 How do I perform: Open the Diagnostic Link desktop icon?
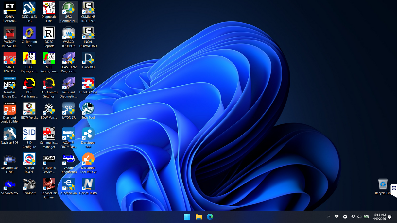[49, 12]
